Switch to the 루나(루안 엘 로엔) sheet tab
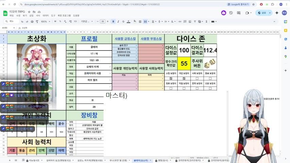290x163 pixels. [x=118, y=160]
